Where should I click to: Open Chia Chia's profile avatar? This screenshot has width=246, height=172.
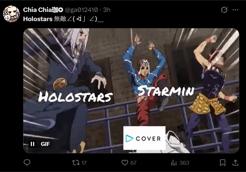[11, 14]
